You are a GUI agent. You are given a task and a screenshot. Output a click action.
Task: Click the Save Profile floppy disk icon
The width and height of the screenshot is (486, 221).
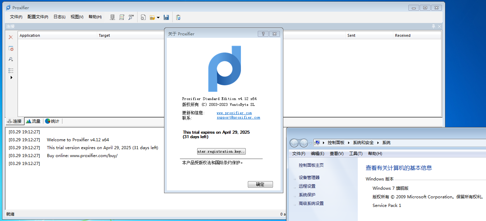click(166, 17)
